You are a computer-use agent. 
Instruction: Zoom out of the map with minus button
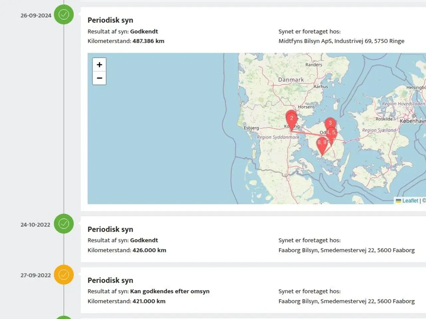click(99, 78)
